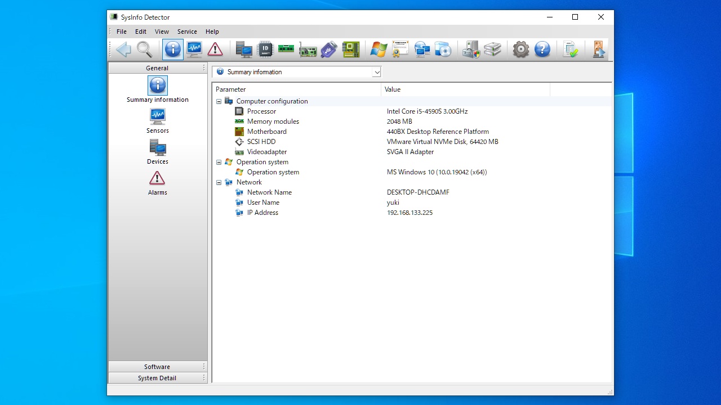Expand the Software sidebar section
721x405 pixels.
158,367
